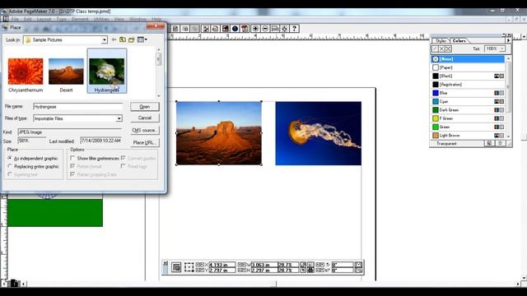Open the Element menu
527x296 pixels.
[x=80, y=19]
